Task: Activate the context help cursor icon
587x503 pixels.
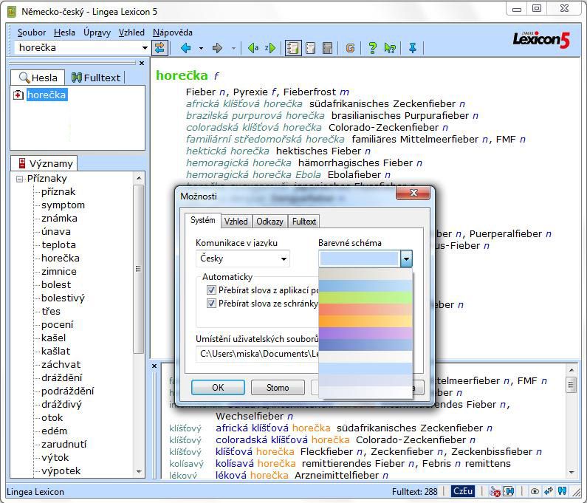Action: coord(390,48)
